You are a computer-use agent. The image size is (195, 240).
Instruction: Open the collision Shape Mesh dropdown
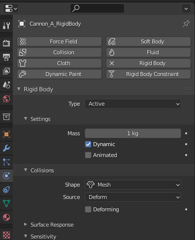[133, 185]
